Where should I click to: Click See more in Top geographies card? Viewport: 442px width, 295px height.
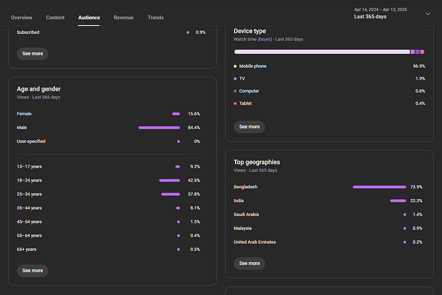click(x=249, y=263)
